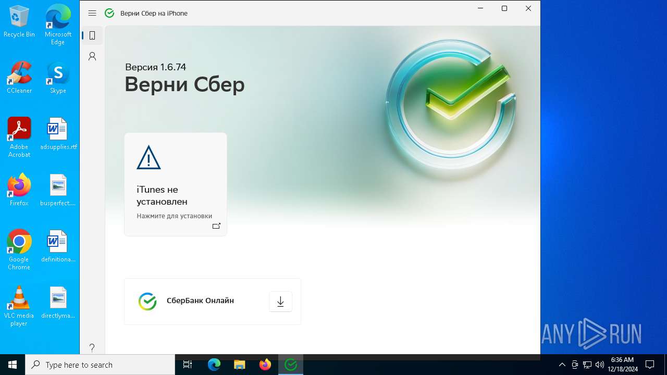Select the busperfect image file on desktop
The width and height of the screenshot is (667, 375).
click(58, 190)
